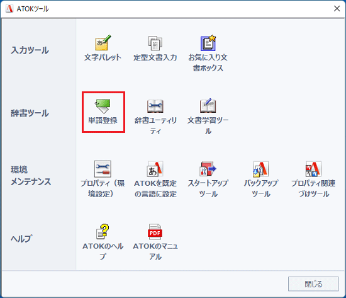The image size is (346, 298).
Task: Launch スタートアップツール
Action: 208,180
